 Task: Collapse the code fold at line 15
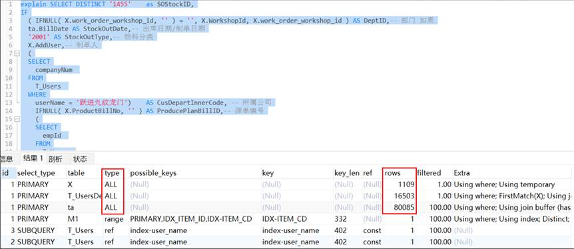[16, 119]
